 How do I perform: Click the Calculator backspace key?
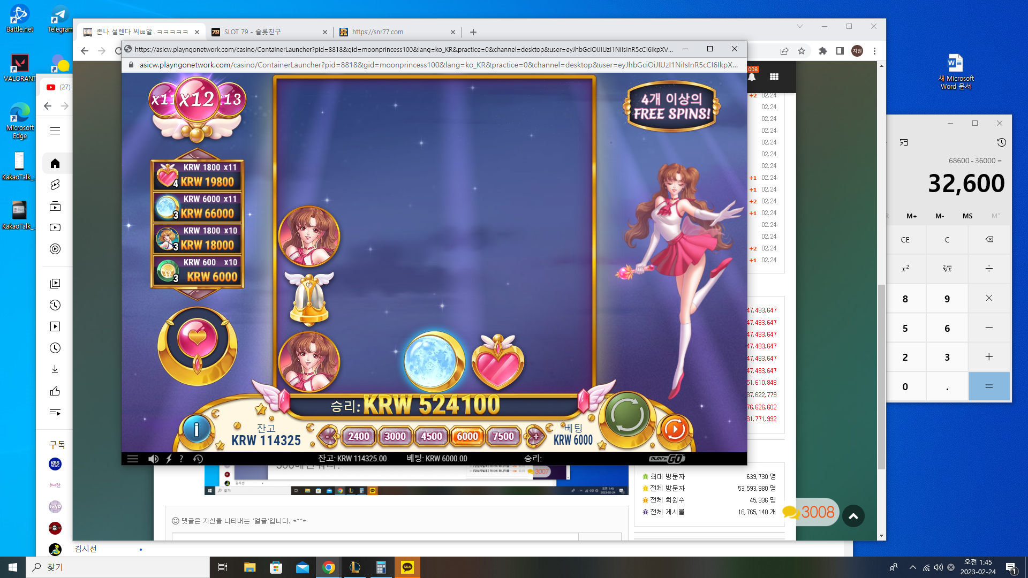pos(989,240)
